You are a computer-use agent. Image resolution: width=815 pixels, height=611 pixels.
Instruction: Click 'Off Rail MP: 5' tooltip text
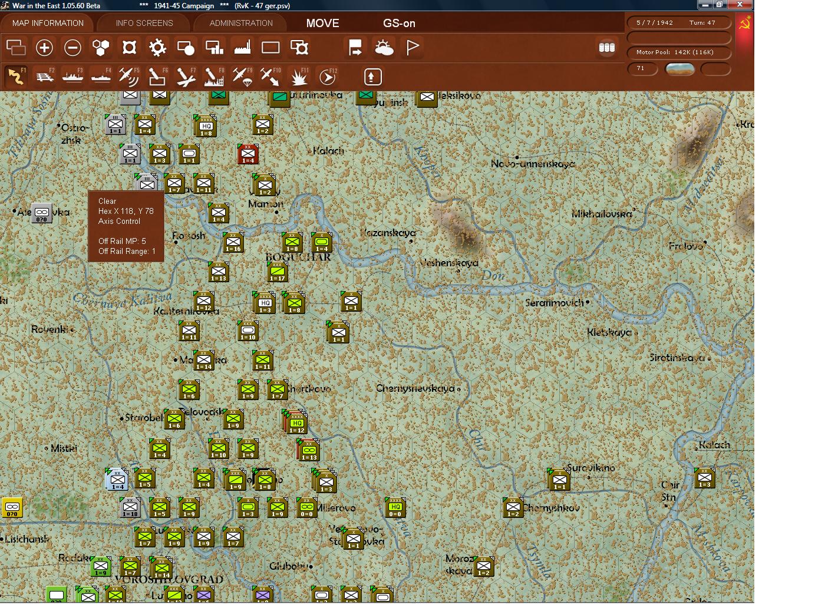coord(122,241)
